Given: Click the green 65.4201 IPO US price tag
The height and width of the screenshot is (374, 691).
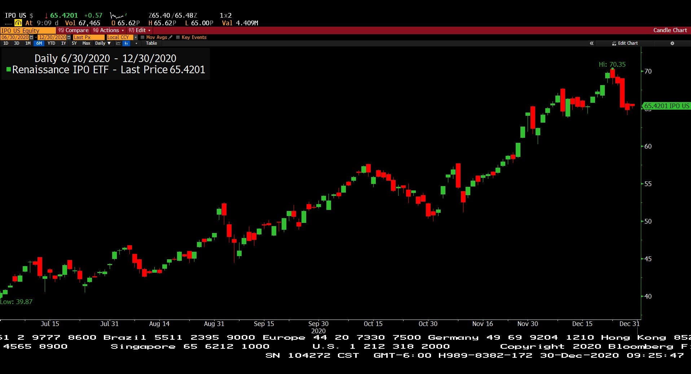Looking at the screenshot, I should pyautogui.click(x=666, y=106).
